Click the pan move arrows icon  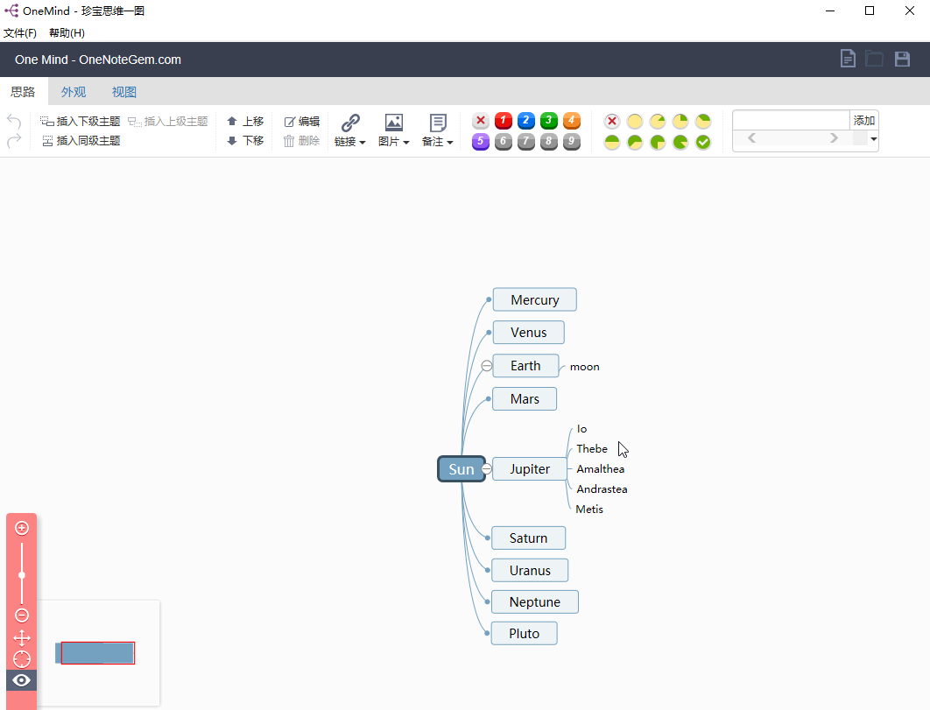pyautogui.click(x=22, y=638)
